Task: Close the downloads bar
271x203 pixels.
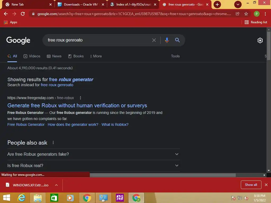Action: click(x=266, y=185)
